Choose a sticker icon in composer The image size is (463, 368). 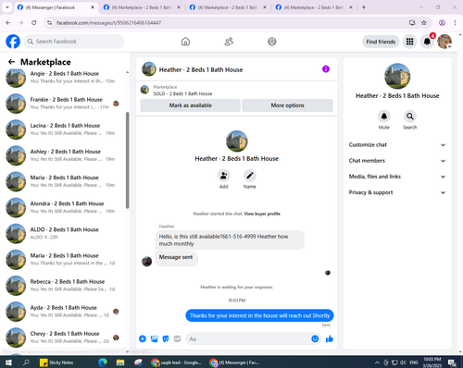[x=166, y=339]
